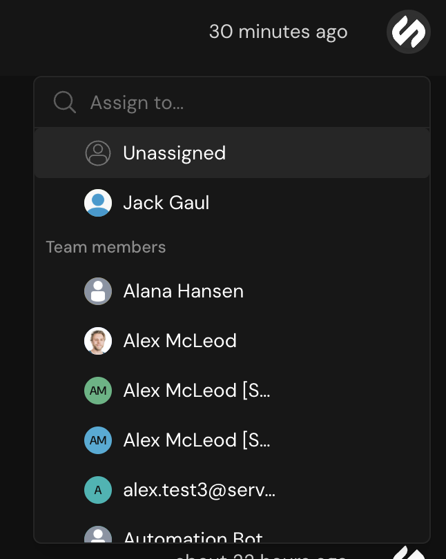The image size is (446, 559).
Task: Click the teal A avatar for alex.test3
Action: coord(98,490)
